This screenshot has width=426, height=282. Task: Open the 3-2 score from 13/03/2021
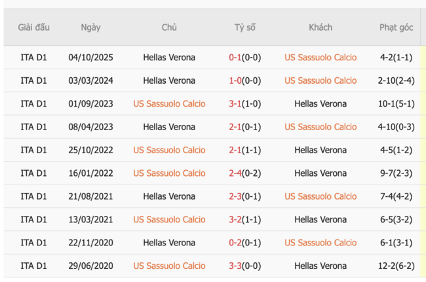pos(235,220)
